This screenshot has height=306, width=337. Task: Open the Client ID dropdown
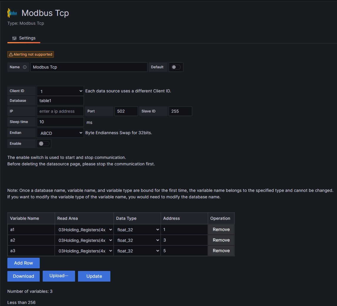pyautogui.click(x=60, y=91)
